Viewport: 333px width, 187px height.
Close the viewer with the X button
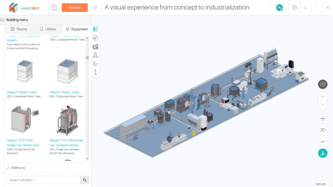tap(327, 8)
